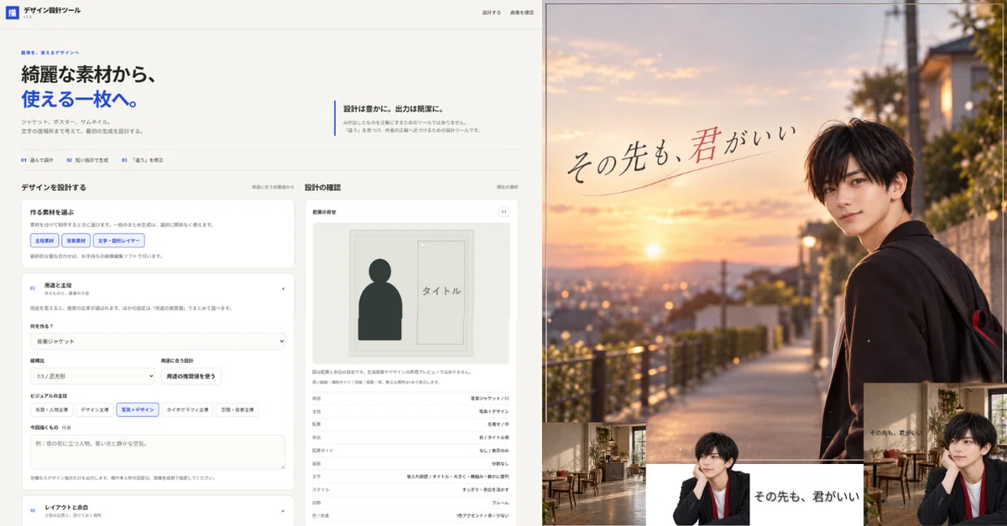Click the empty café interior thumbnail

pos(594,474)
